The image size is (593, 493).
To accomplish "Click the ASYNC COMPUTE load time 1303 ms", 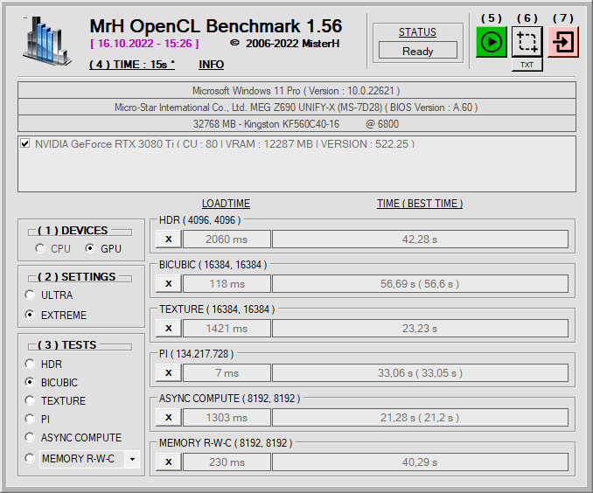I will point(227,417).
